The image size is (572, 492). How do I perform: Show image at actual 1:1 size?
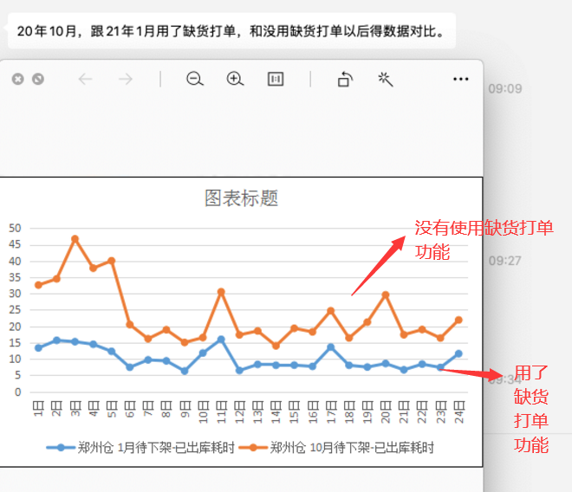276,79
